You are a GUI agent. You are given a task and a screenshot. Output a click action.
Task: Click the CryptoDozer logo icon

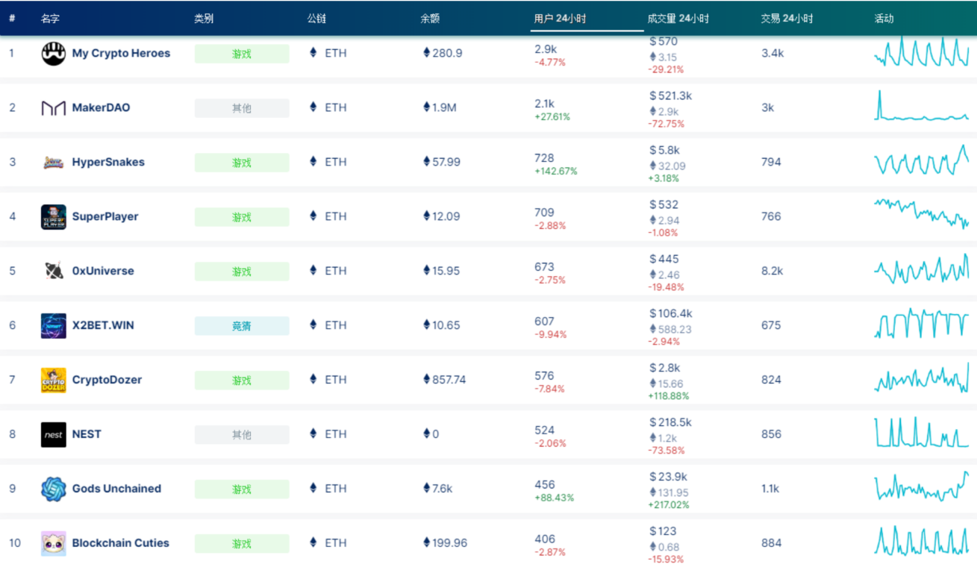pos(54,381)
